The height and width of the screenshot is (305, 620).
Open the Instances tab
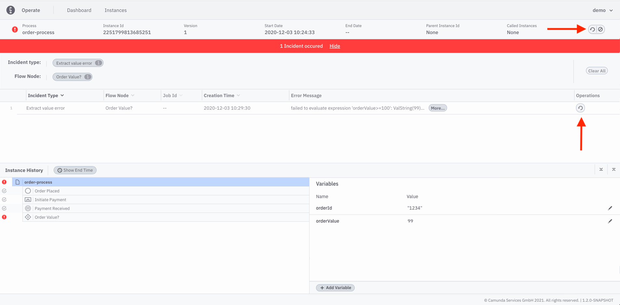coord(115,10)
